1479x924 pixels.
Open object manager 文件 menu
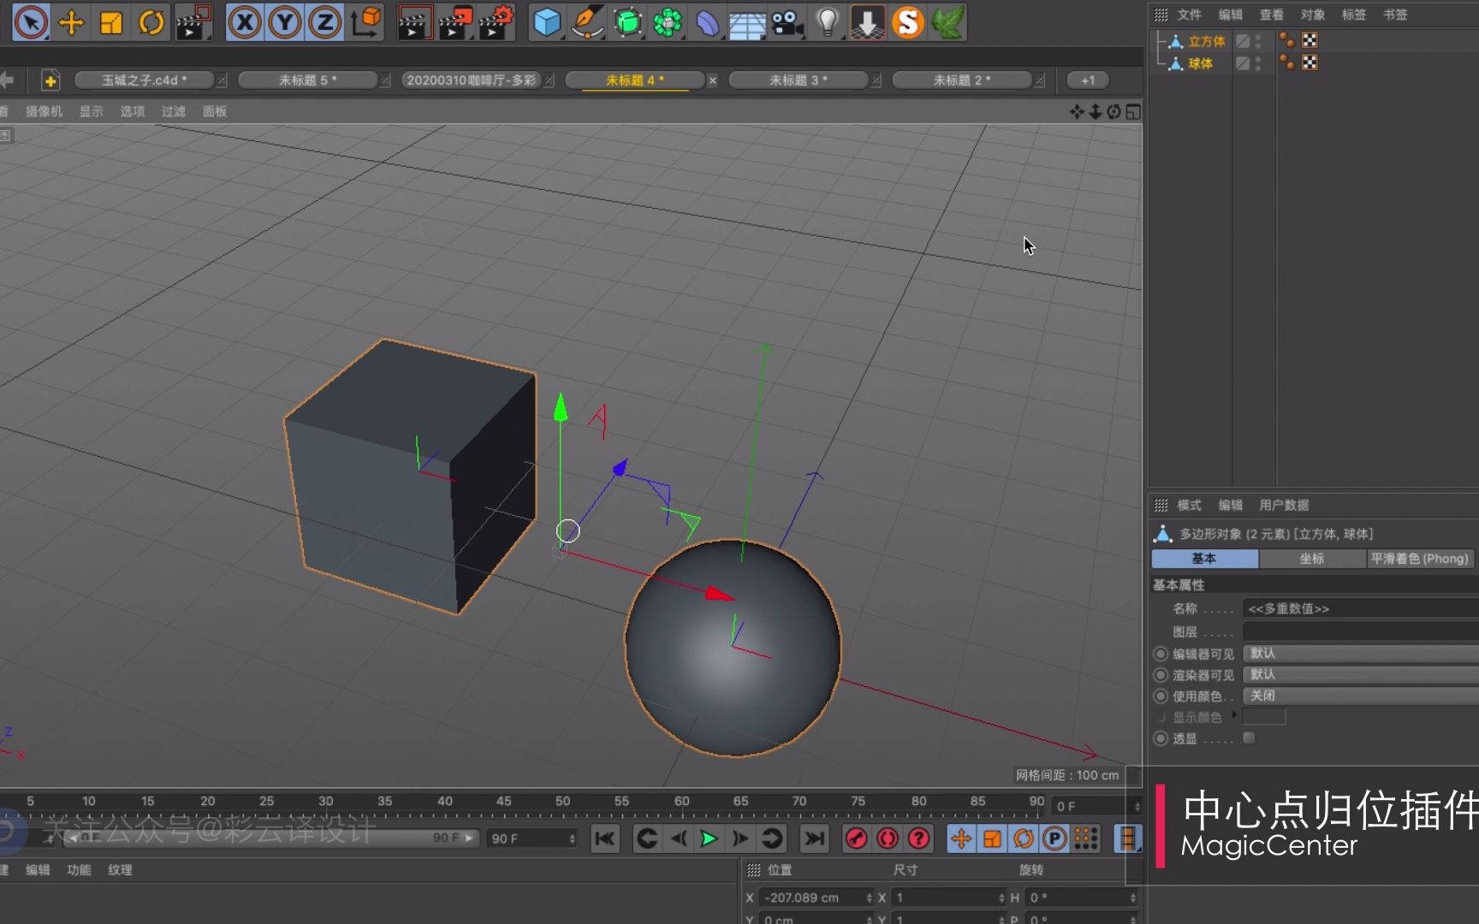pyautogui.click(x=1190, y=15)
